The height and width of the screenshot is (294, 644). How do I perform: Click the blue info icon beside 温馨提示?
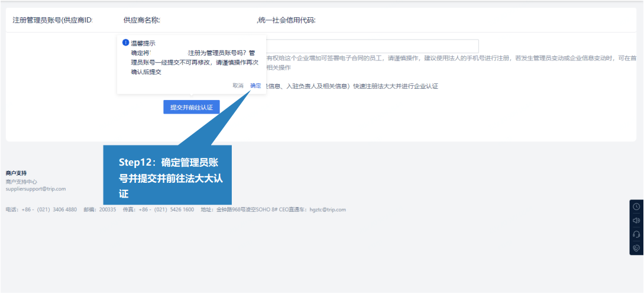(125, 43)
